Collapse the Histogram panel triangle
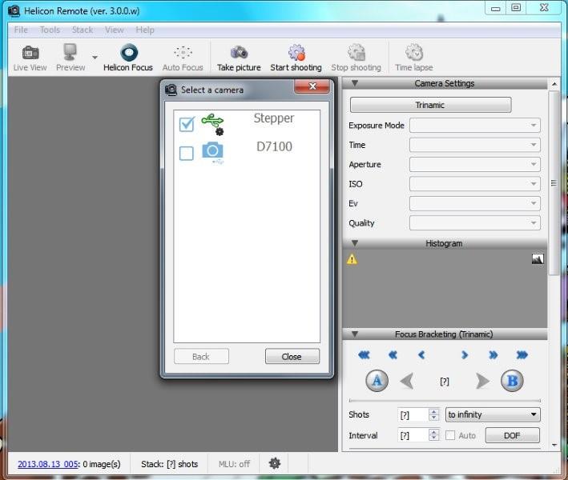 355,243
